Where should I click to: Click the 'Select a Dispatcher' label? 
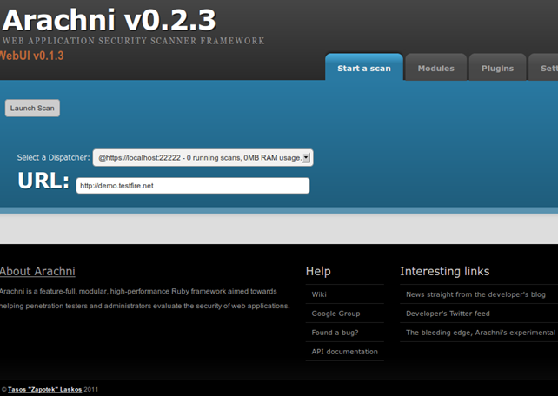[53, 158]
